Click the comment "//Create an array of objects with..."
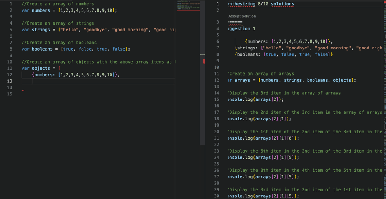386x199 pixels. tap(98, 62)
